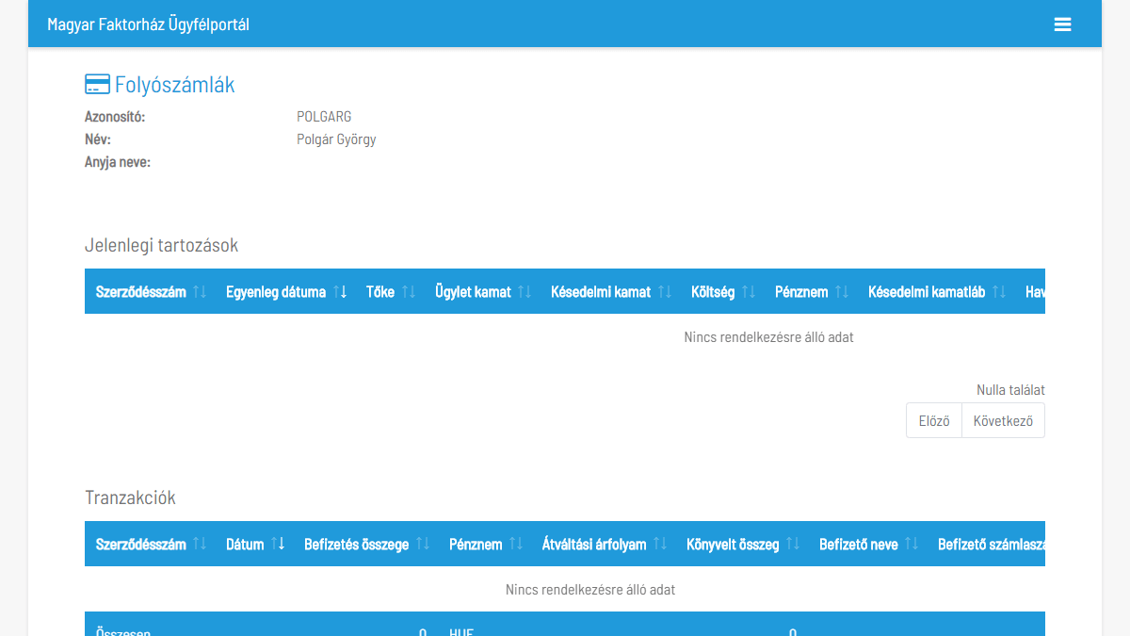This screenshot has width=1130, height=636.
Task: Sort debts by Tőke column
Action: [x=390, y=292]
